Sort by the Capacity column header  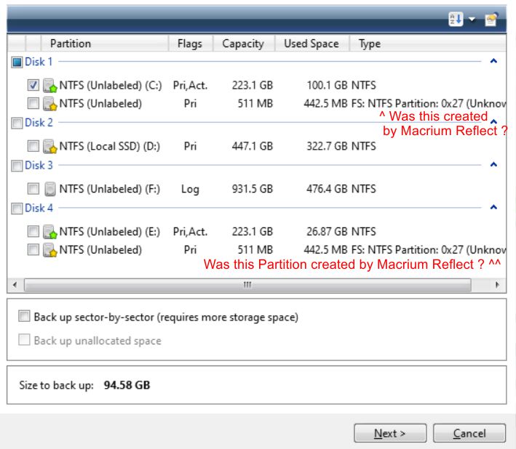(x=244, y=44)
